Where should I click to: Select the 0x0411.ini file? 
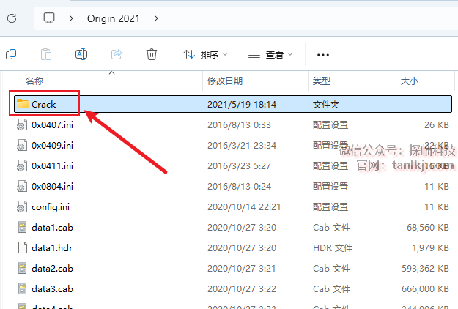pos(52,165)
